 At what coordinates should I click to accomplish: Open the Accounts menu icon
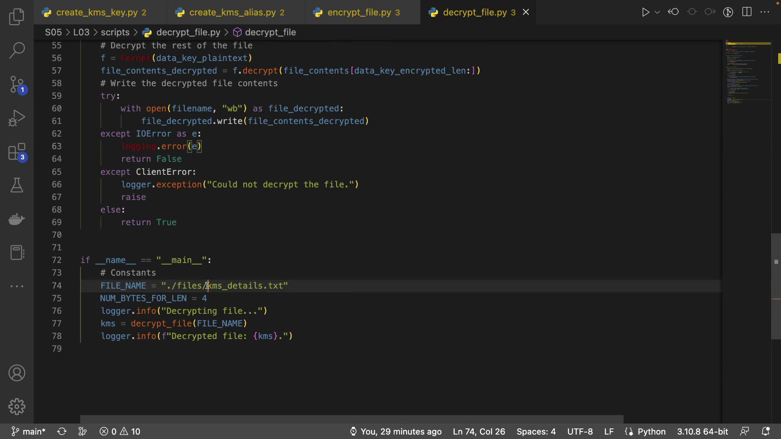[x=17, y=373]
